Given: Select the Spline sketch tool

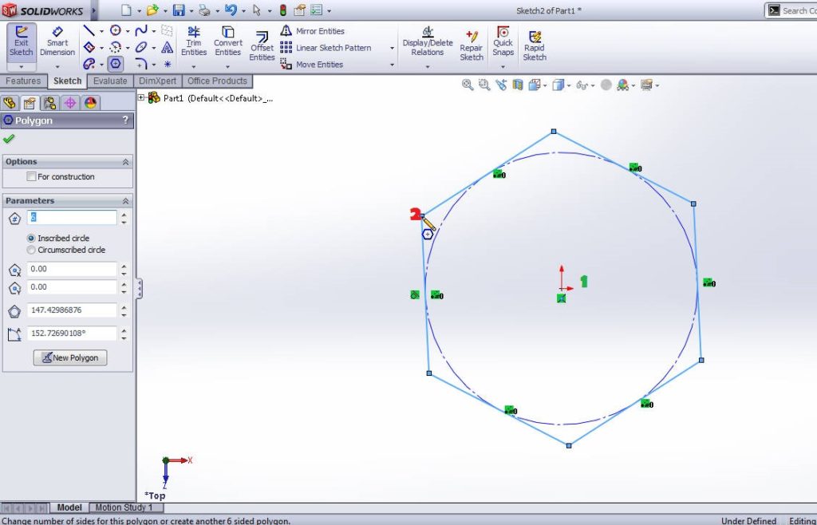Looking at the screenshot, I should 141,31.
